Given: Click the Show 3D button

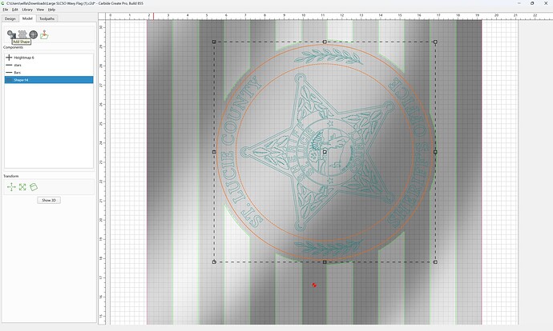Looking at the screenshot, I should pos(49,200).
